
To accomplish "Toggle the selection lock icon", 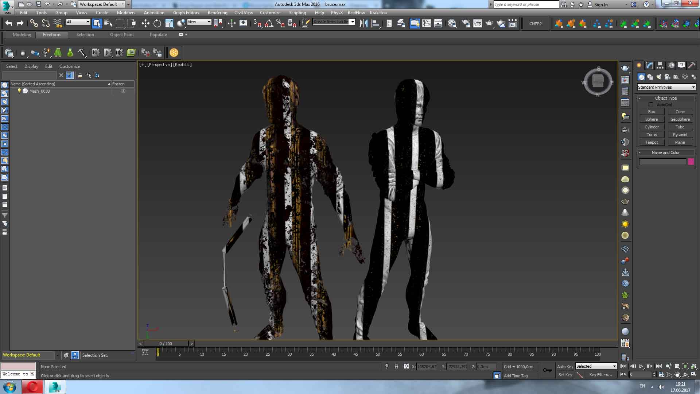I will [x=396, y=367].
